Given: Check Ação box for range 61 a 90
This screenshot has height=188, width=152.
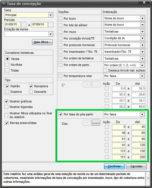Looking at the screenshot, I should 107,139.
